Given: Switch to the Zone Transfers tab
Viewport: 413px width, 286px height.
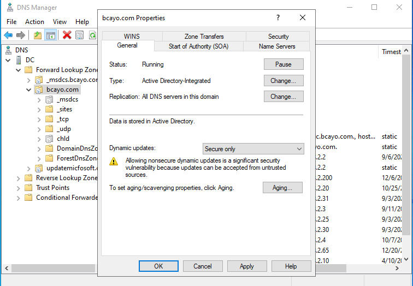Looking at the screenshot, I should (204, 37).
